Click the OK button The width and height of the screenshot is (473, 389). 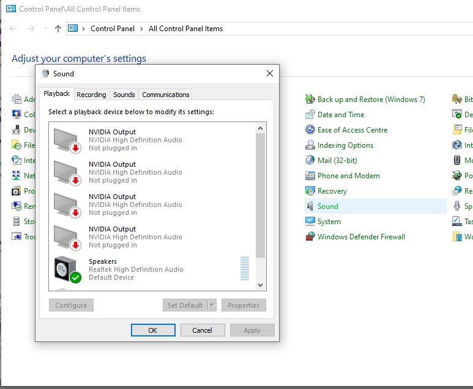[153, 330]
